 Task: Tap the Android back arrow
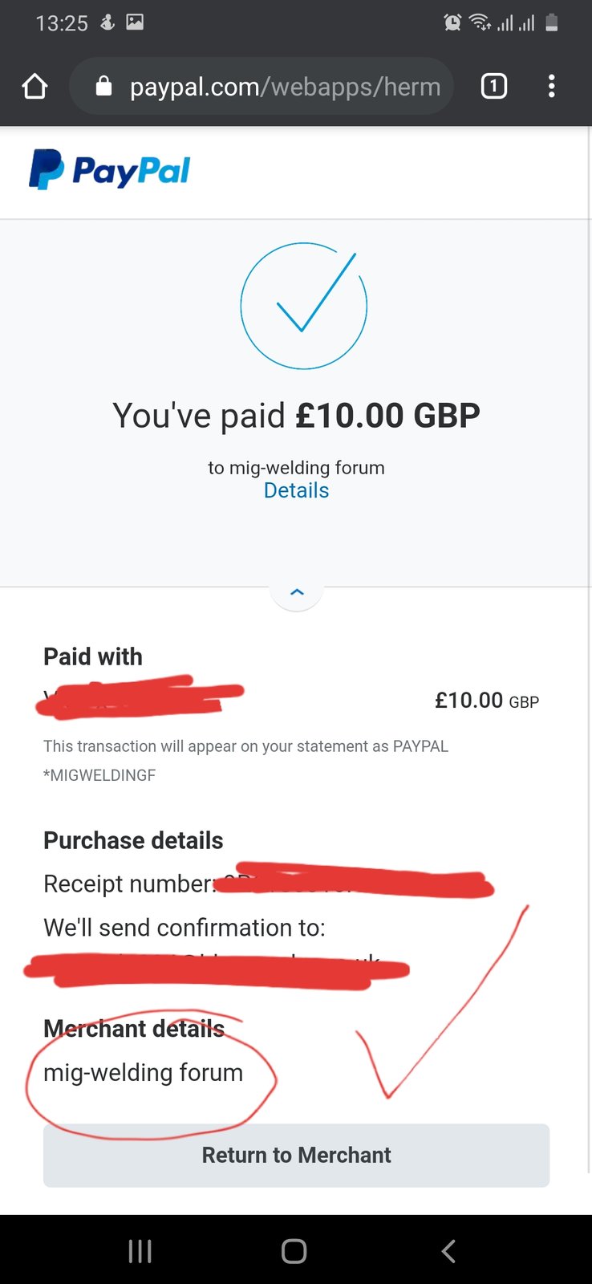(448, 1250)
